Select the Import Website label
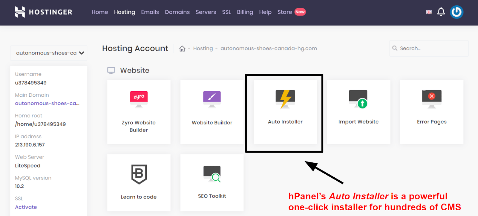 358,122
